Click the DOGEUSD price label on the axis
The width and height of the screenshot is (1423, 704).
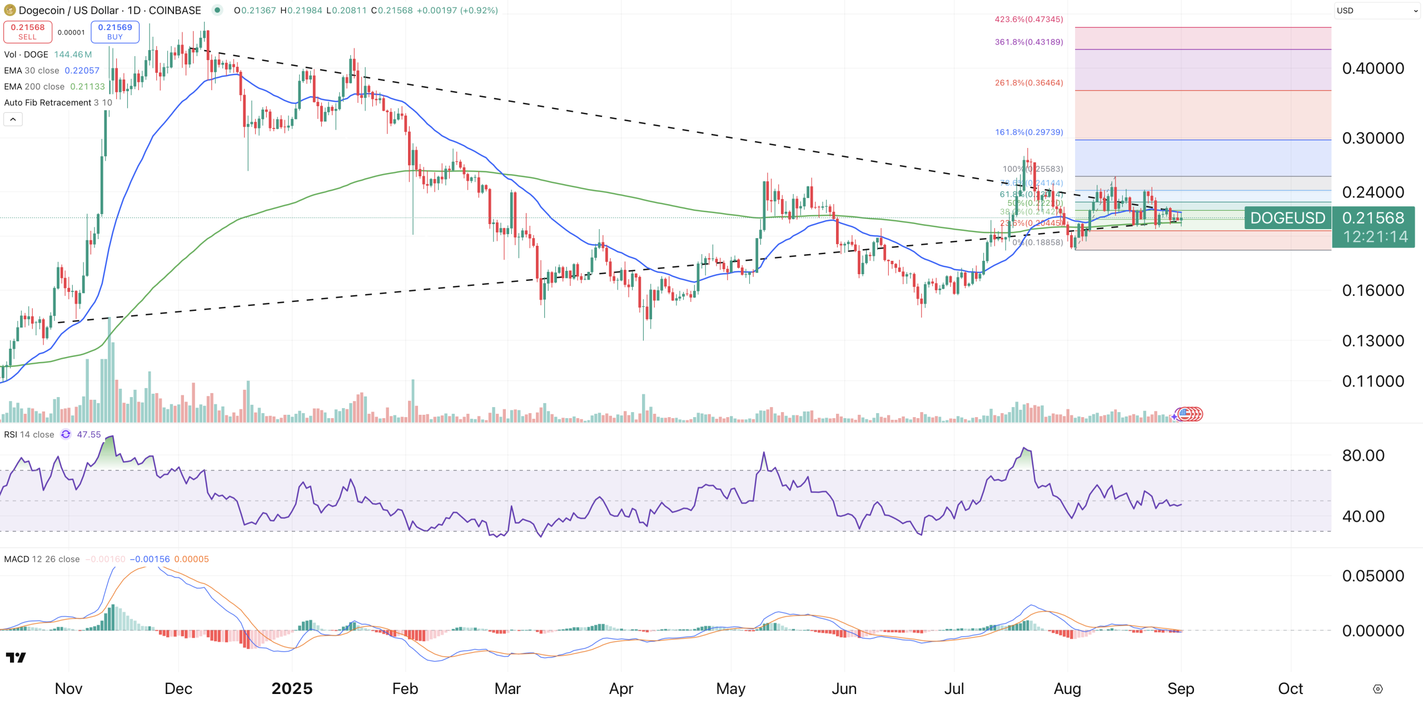(x=1287, y=218)
